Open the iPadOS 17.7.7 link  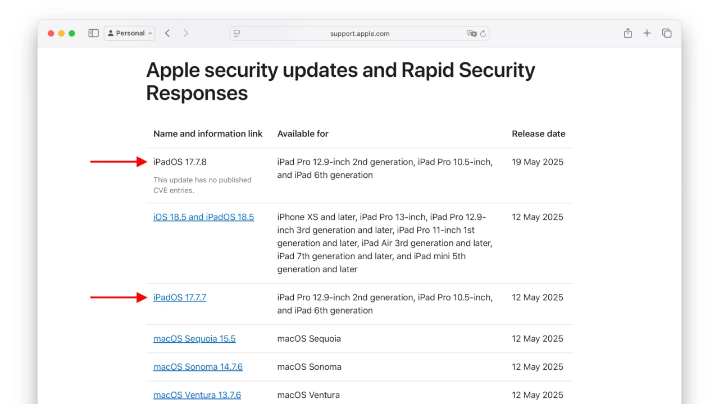pyautogui.click(x=180, y=297)
